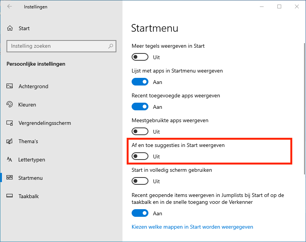The width and height of the screenshot is (306, 242).
Task: Toggle Meestgebruikte apps weergeven on
Action: coord(140,132)
